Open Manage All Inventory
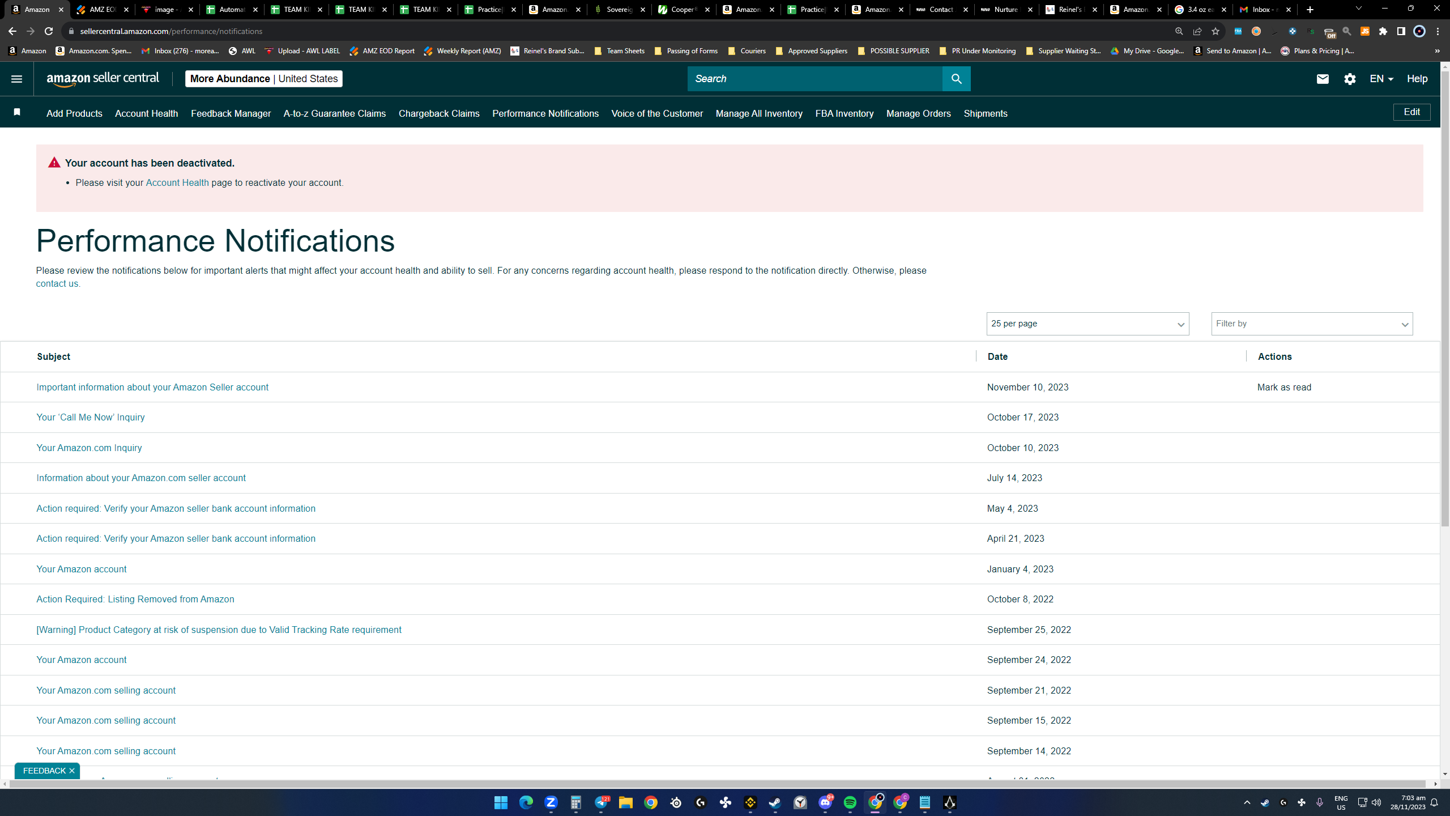 coord(759,113)
